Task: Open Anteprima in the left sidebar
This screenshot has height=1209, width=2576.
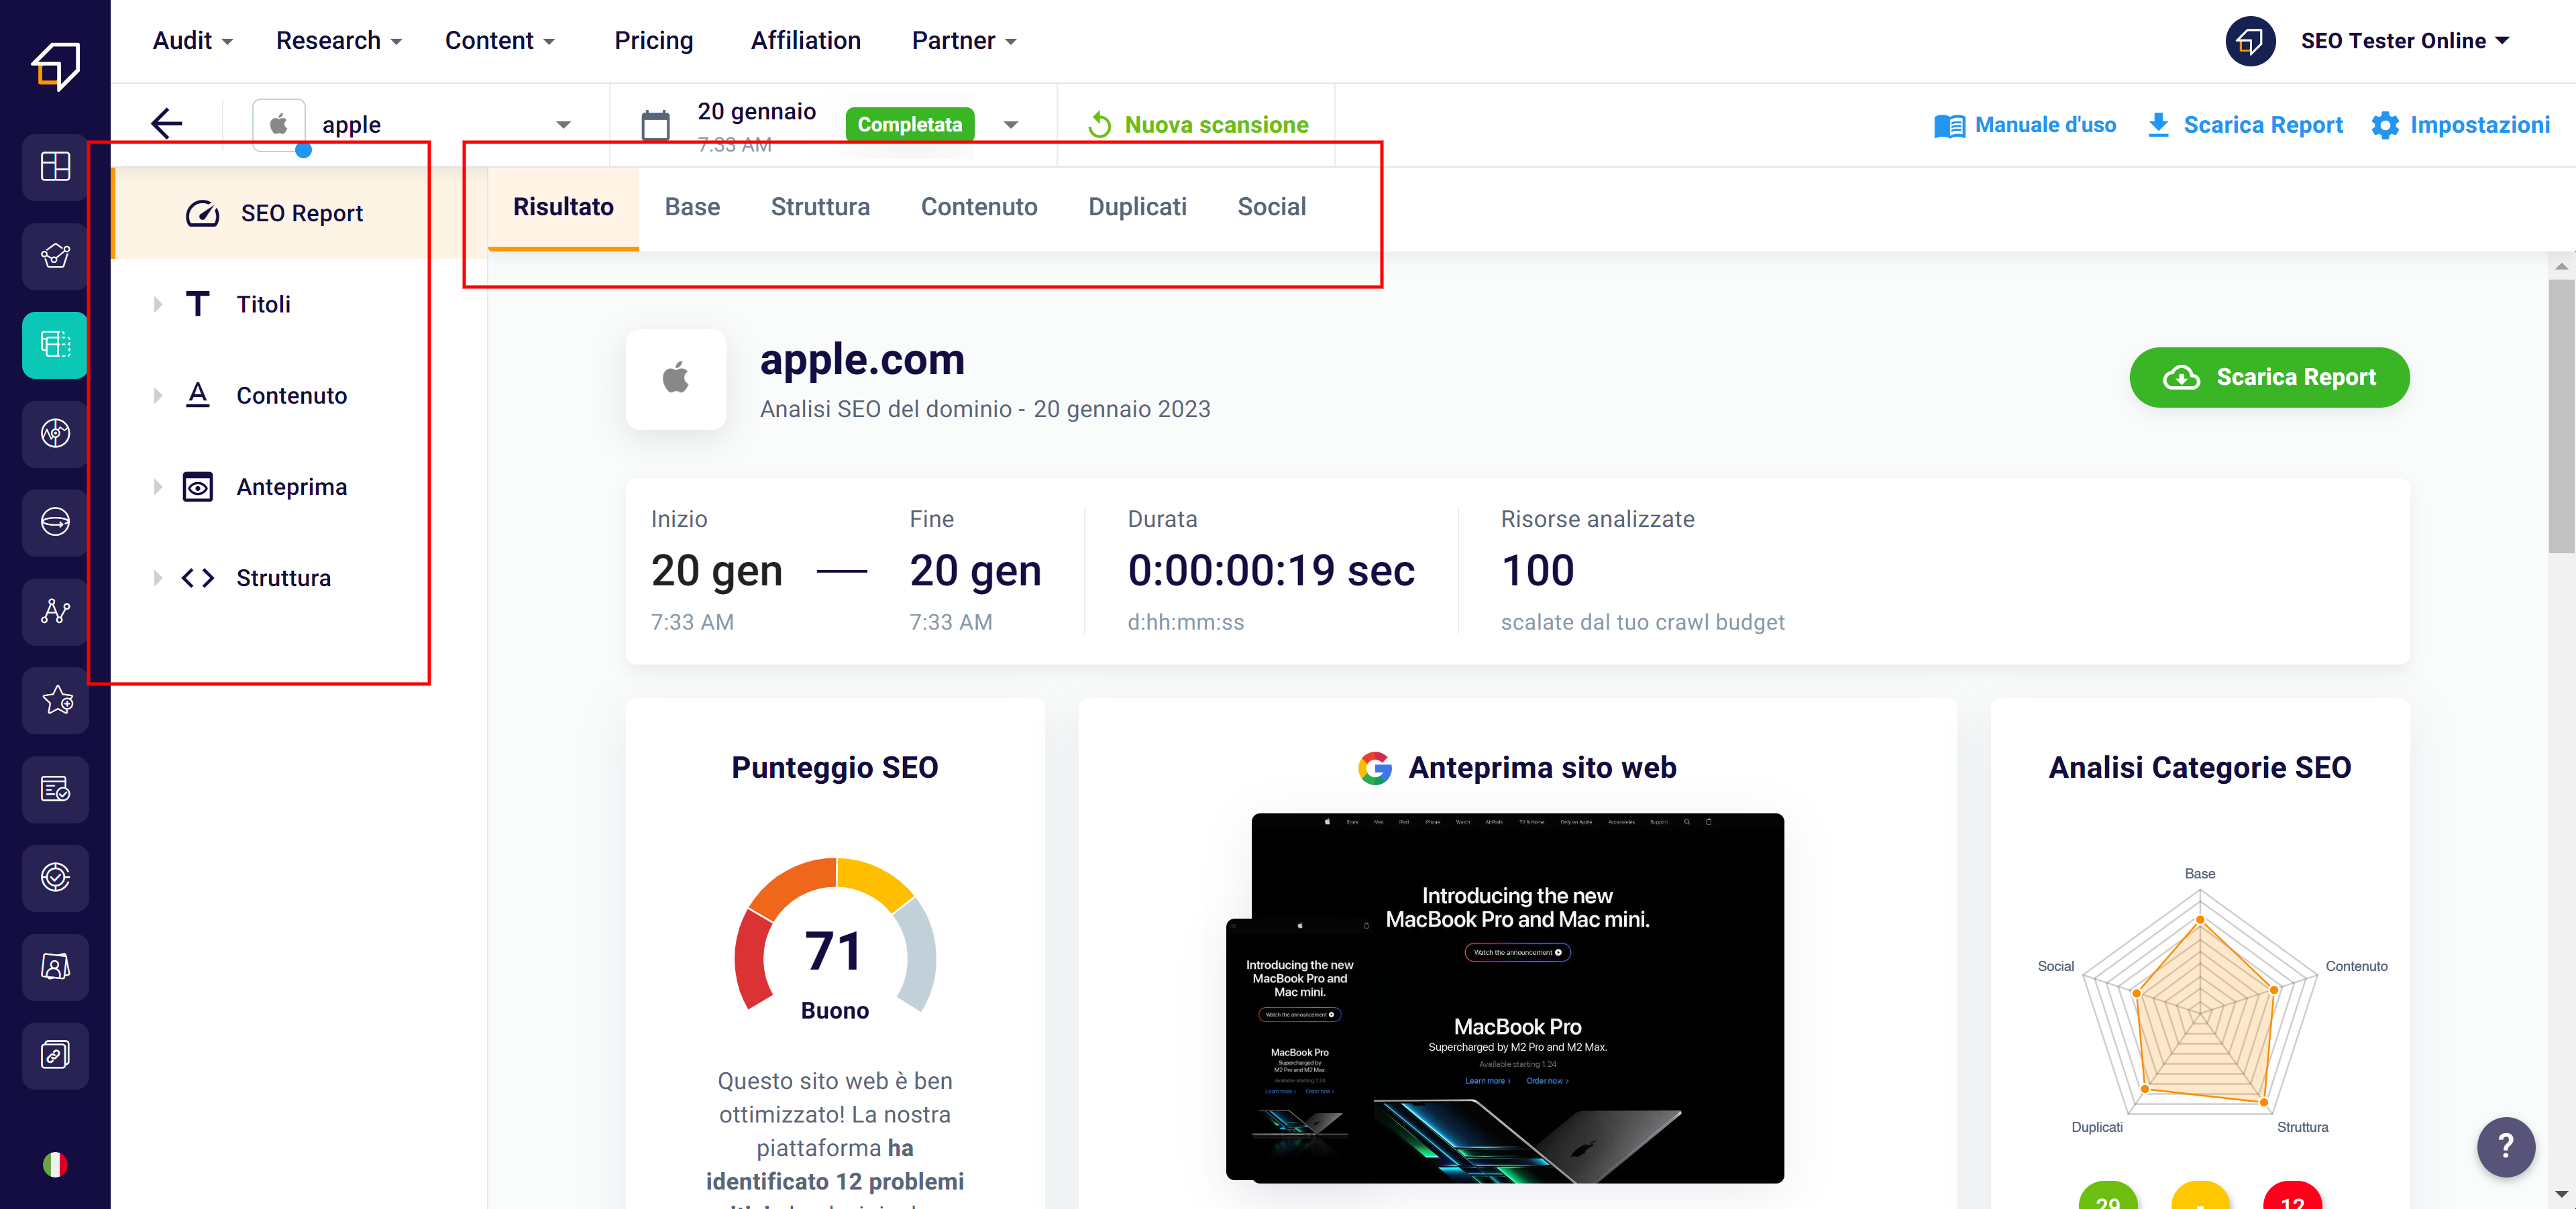Action: pyautogui.click(x=291, y=487)
